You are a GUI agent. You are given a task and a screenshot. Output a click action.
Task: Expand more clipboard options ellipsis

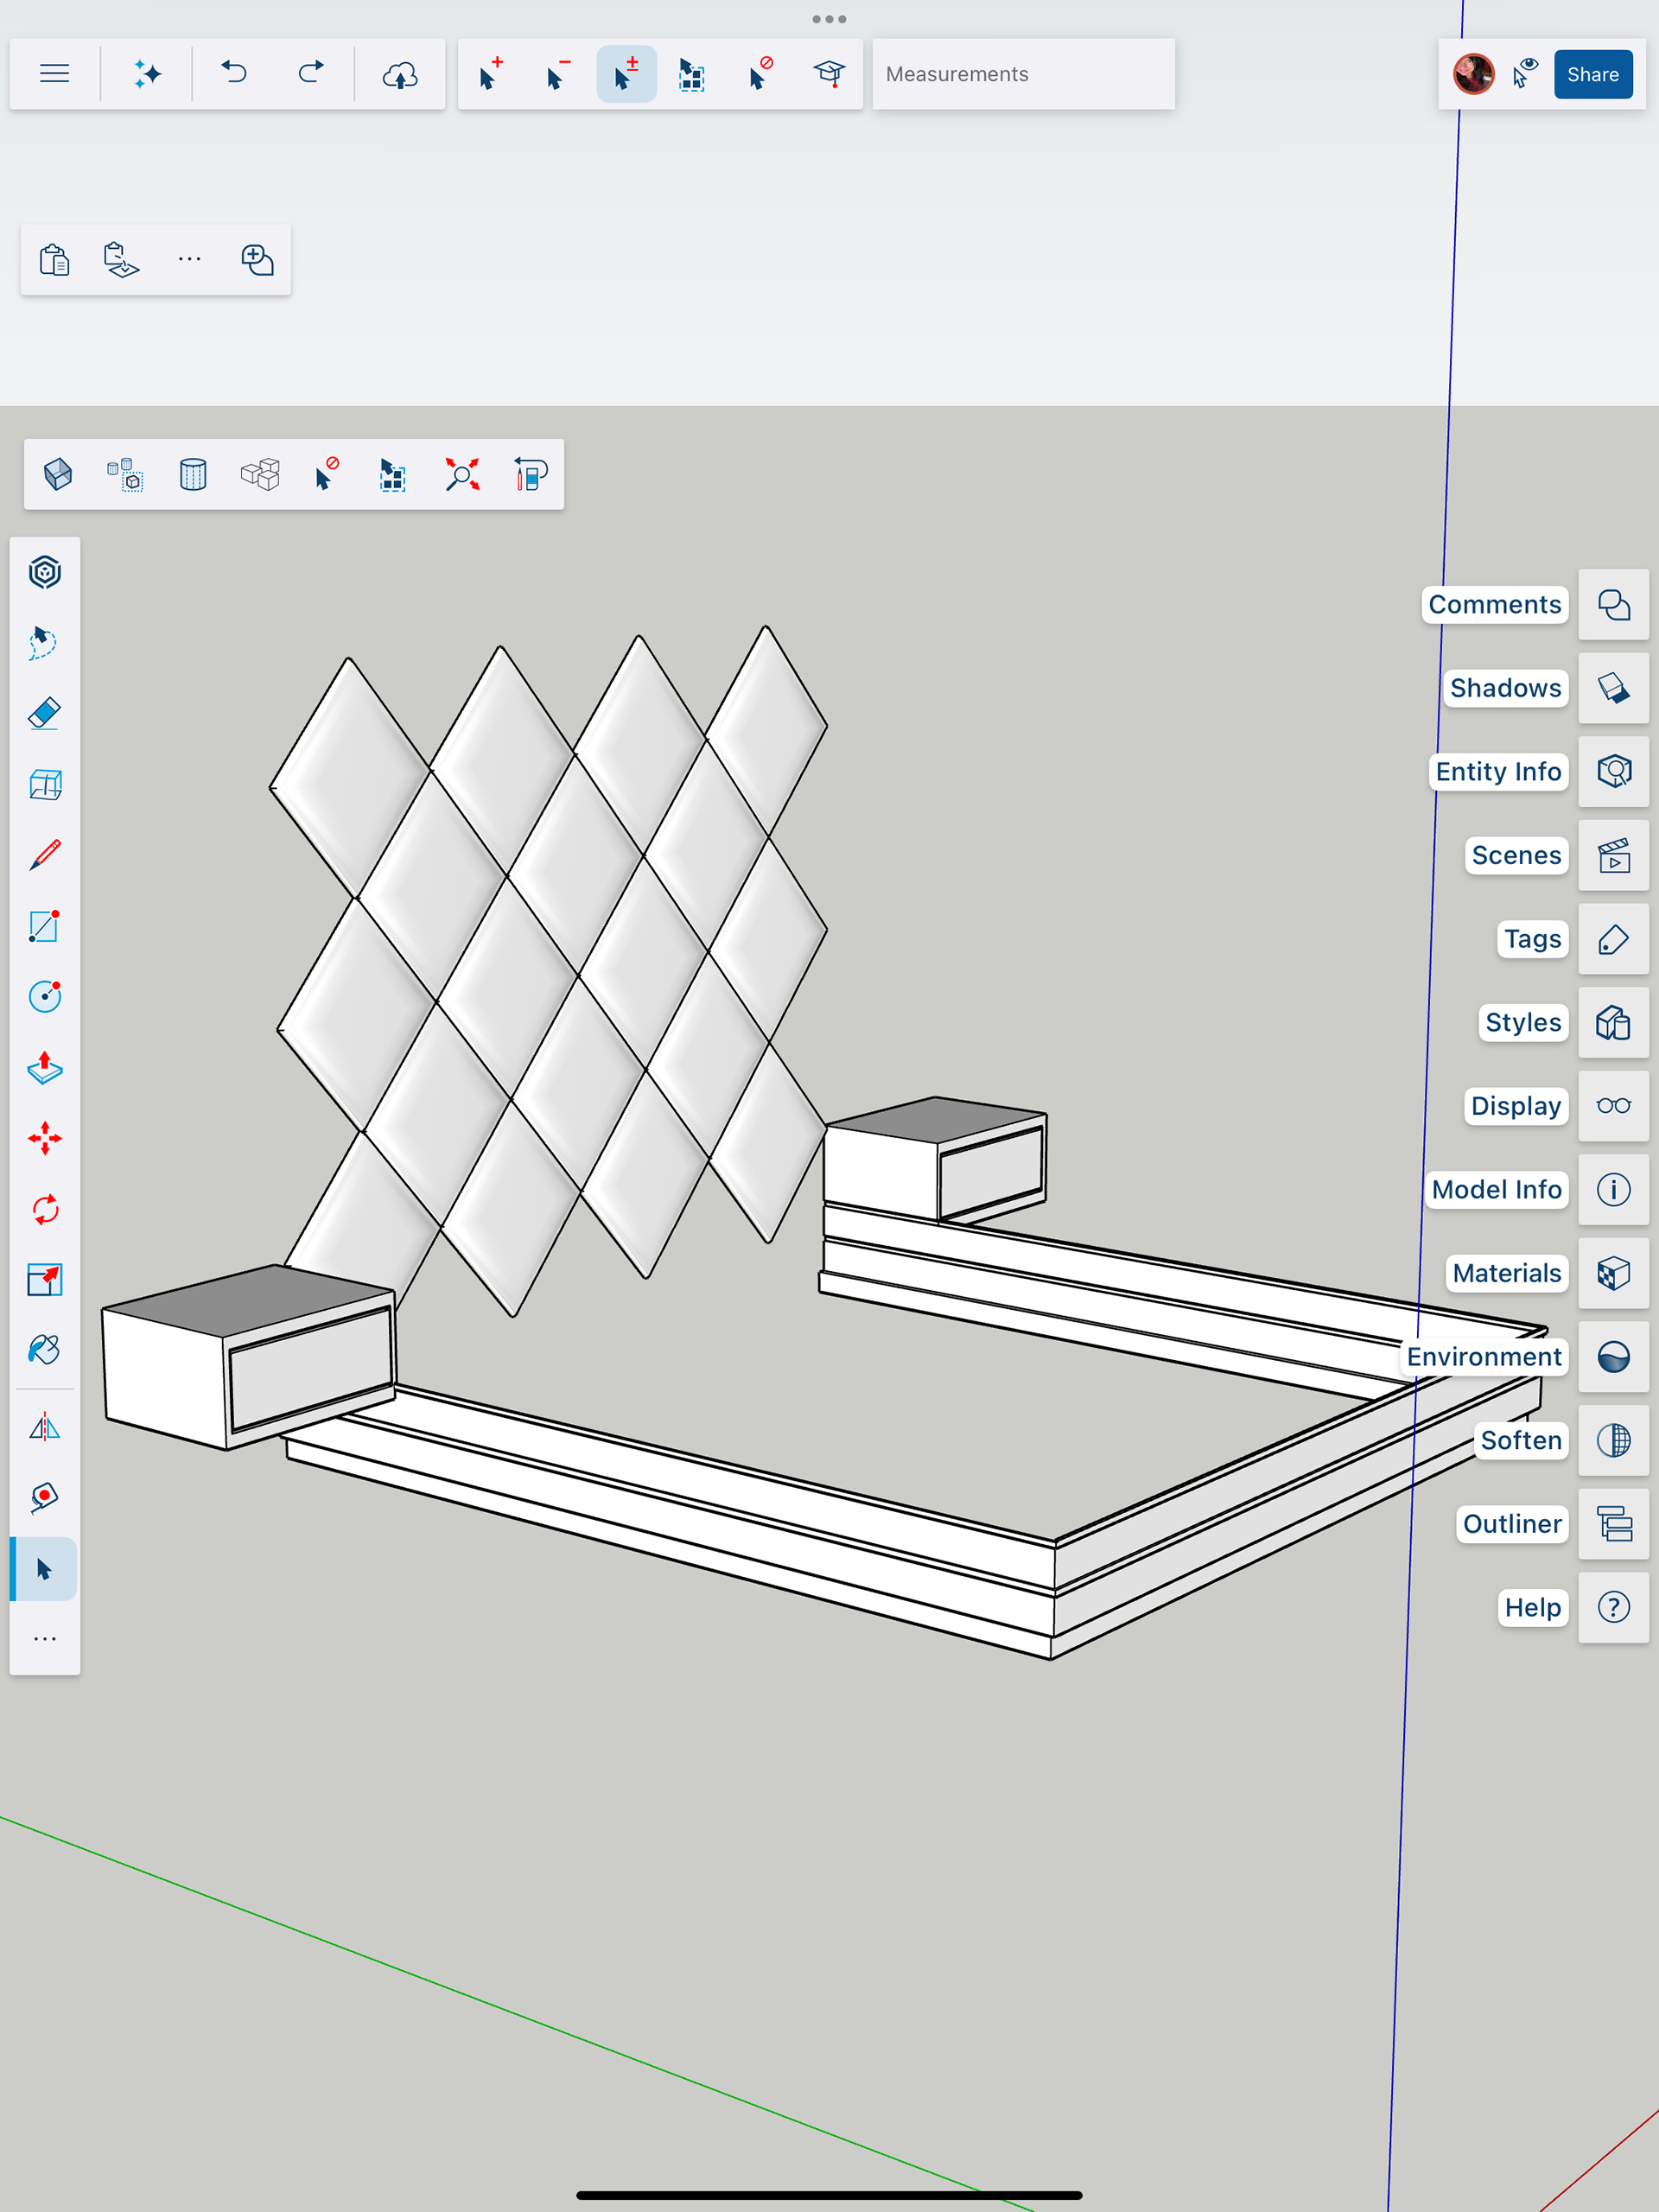coord(189,260)
